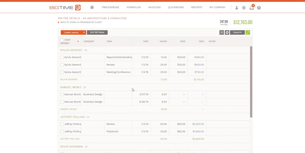Click 'Business Design' in the 8/27/19 row
The height and width of the screenshot is (153, 305).
click(x=93, y=94)
